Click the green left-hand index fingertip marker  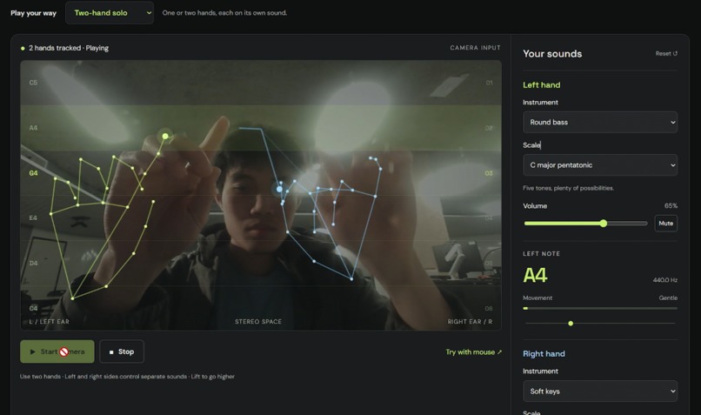[165, 136]
